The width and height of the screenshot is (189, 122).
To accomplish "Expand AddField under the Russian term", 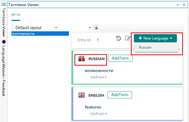I will tap(98, 77).
